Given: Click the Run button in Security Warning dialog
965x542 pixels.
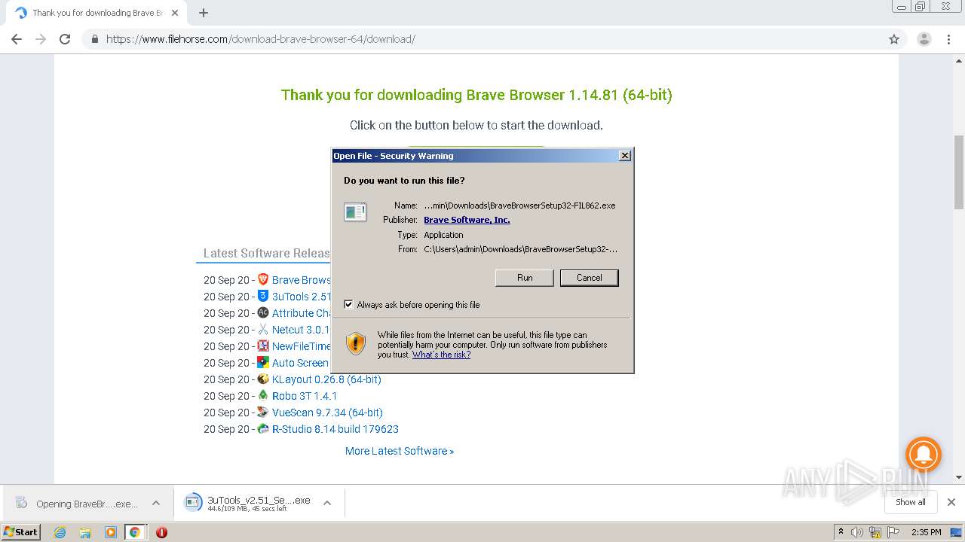Looking at the screenshot, I should pyautogui.click(x=525, y=278).
